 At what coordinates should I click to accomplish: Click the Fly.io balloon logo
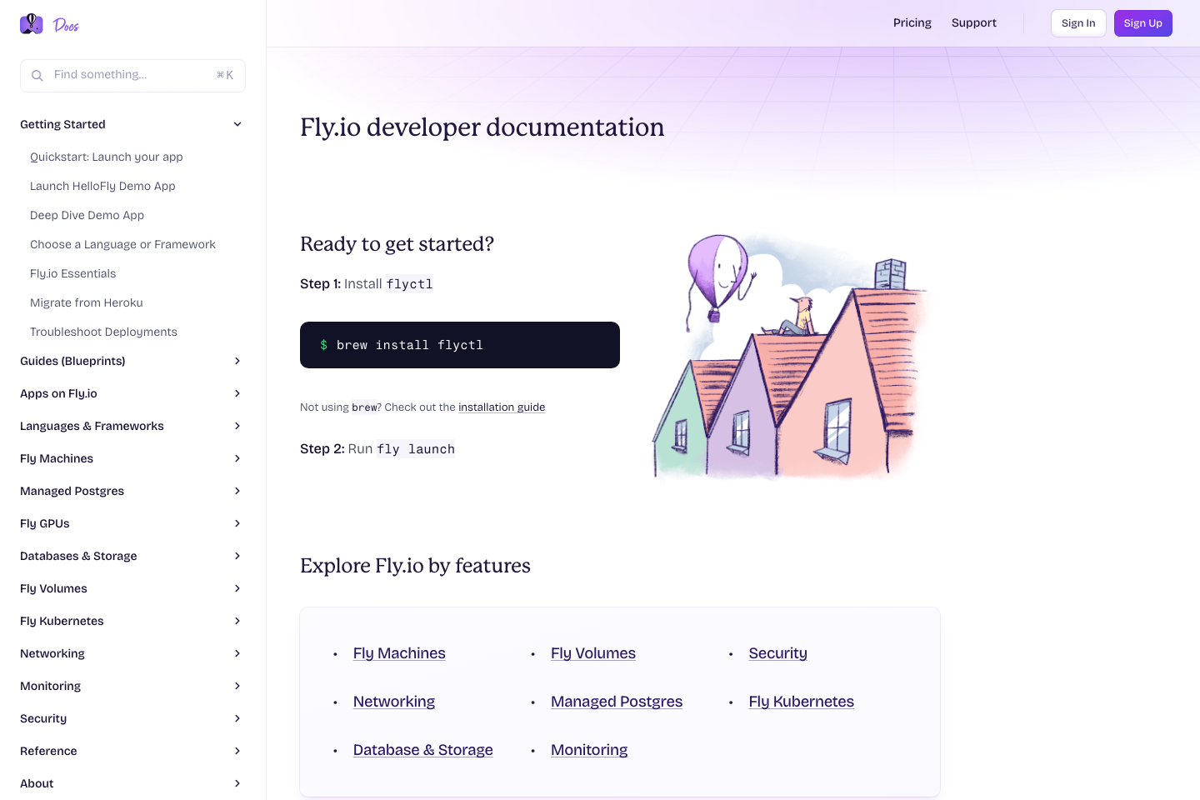31,23
